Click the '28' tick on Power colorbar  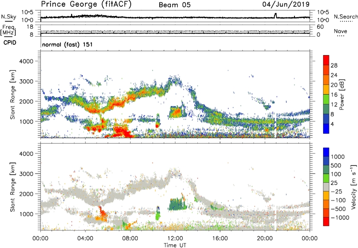pyautogui.click(x=334, y=65)
